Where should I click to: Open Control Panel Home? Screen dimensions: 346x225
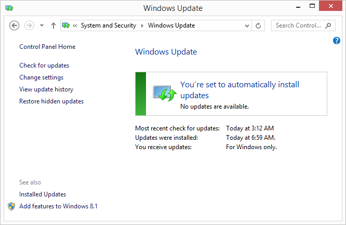(x=47, y=47)
